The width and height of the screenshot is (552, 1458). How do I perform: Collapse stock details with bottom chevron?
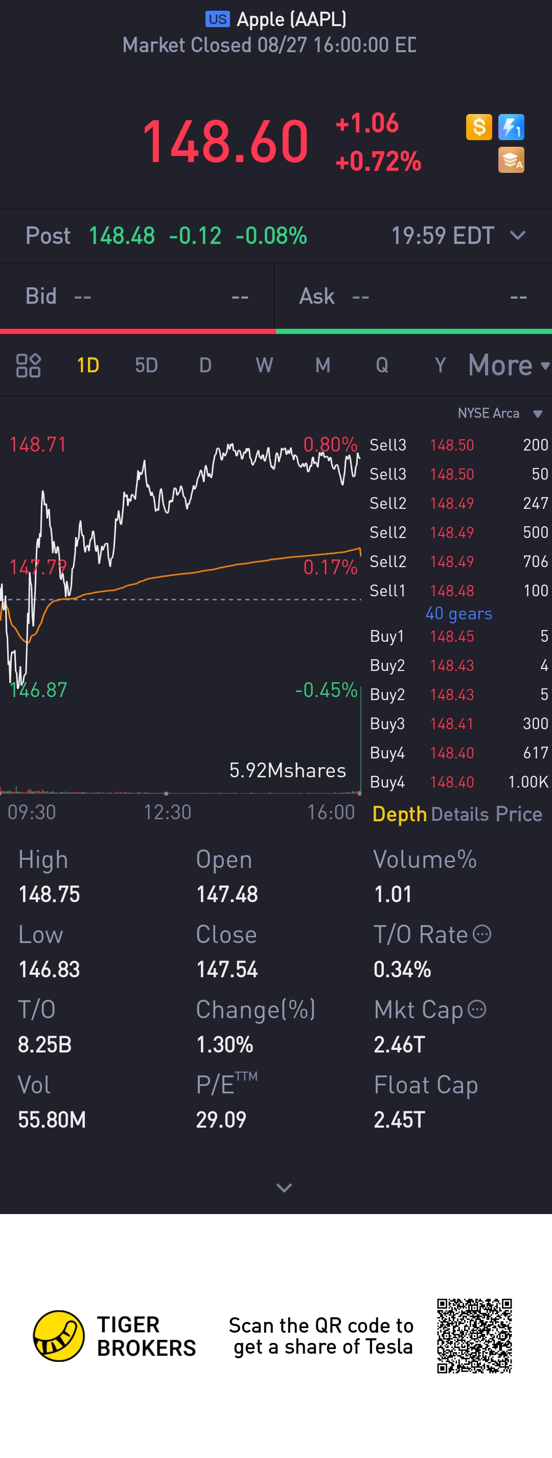284,1187
